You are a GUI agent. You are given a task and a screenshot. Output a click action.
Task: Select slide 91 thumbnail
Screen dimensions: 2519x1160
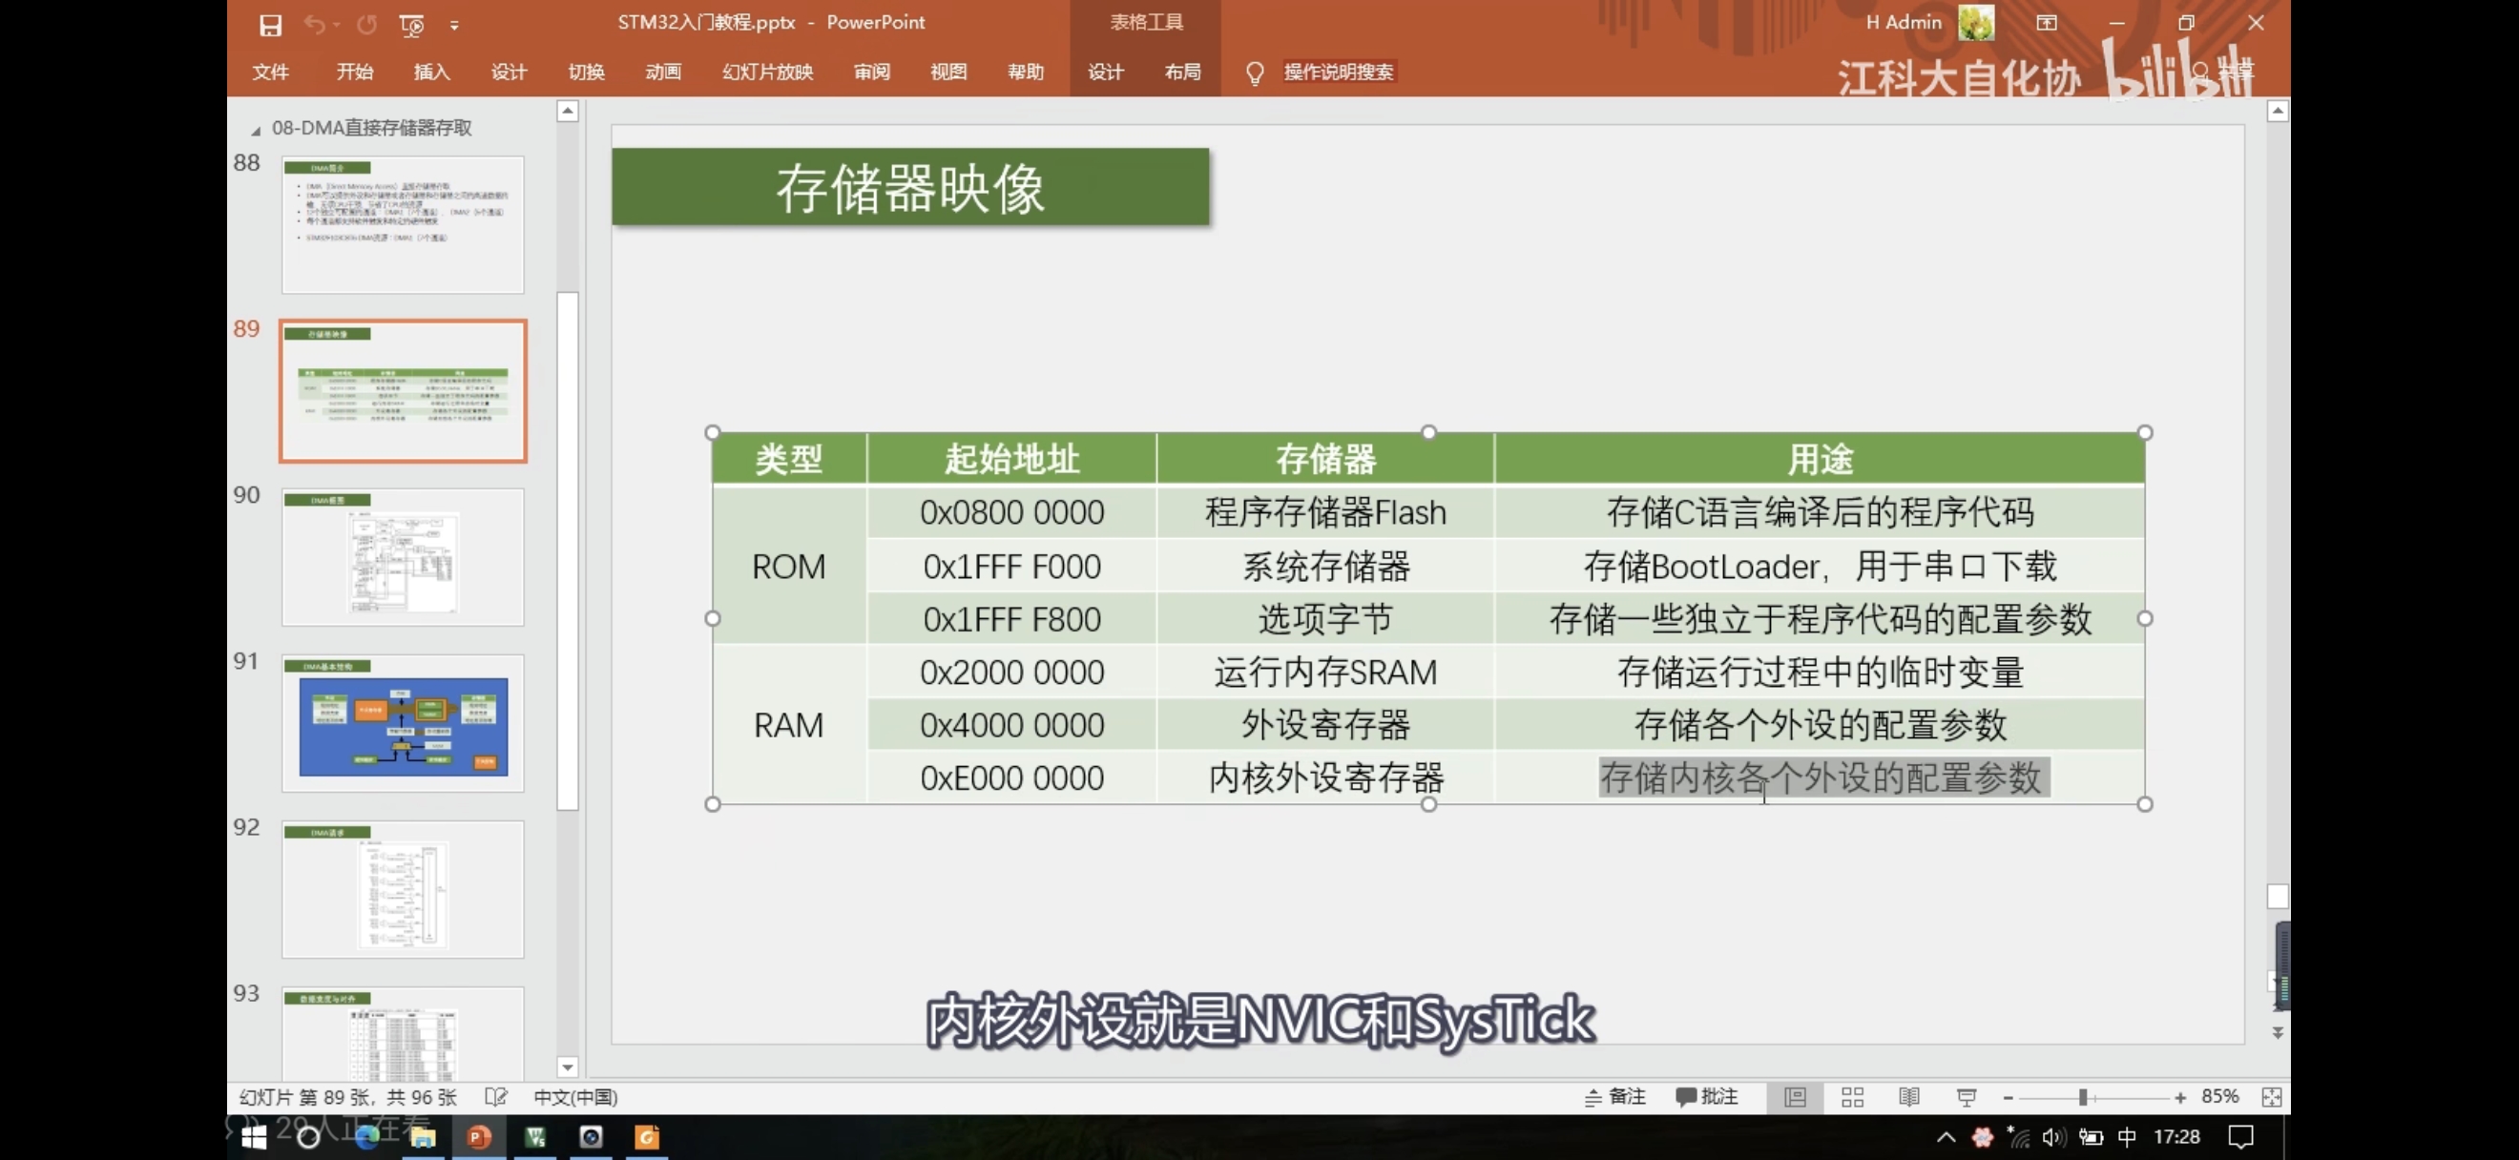click(x=403, y=723)
